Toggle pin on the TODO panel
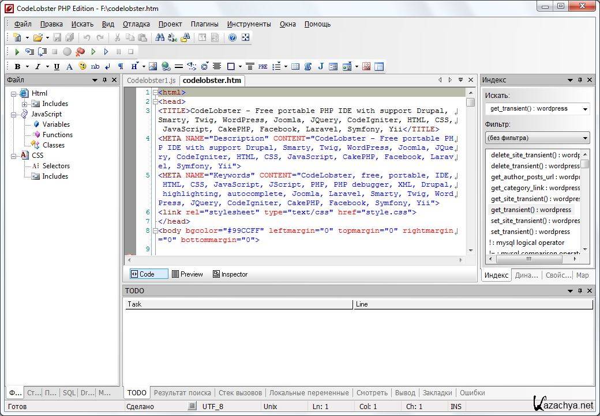 580,291
